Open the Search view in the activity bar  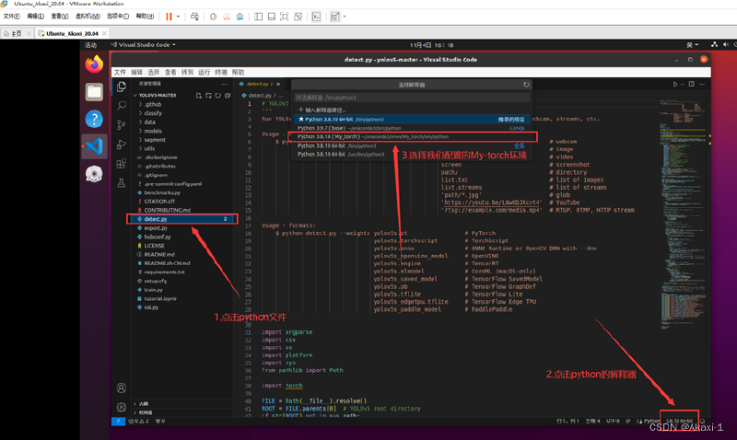[122, 105]
